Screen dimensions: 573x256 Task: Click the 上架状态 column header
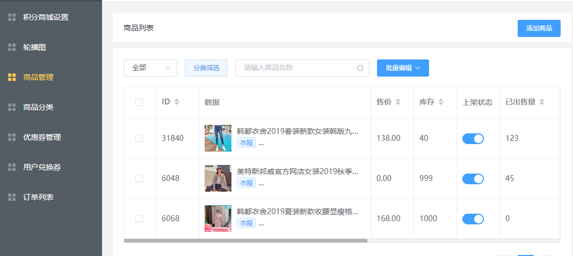click(477, 102)
